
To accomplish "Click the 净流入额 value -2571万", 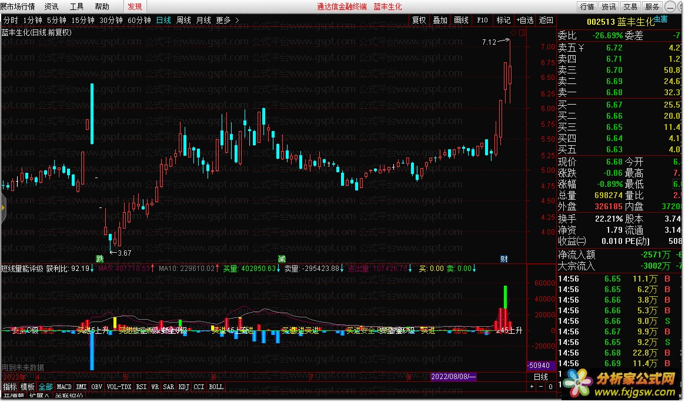I will click(x=655, y=255).
